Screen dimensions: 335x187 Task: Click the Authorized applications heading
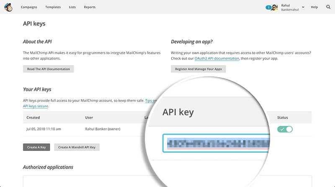[48, 167]
